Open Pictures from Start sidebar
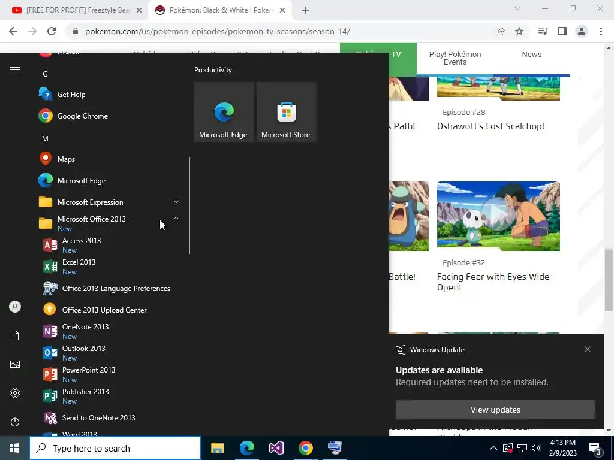The width and height of the screenshot is (614, 460). [x=15, y=364]
